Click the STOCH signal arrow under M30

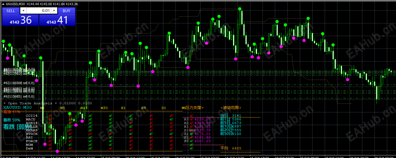tap(110, 134)
